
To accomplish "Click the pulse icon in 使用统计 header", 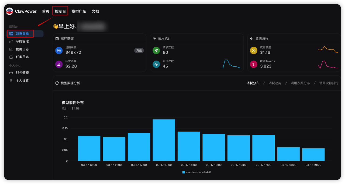I will click(154, 38).
